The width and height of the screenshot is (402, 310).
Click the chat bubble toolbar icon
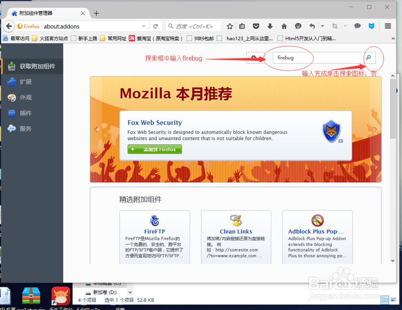pyautogui.click(x=357, y=26)
